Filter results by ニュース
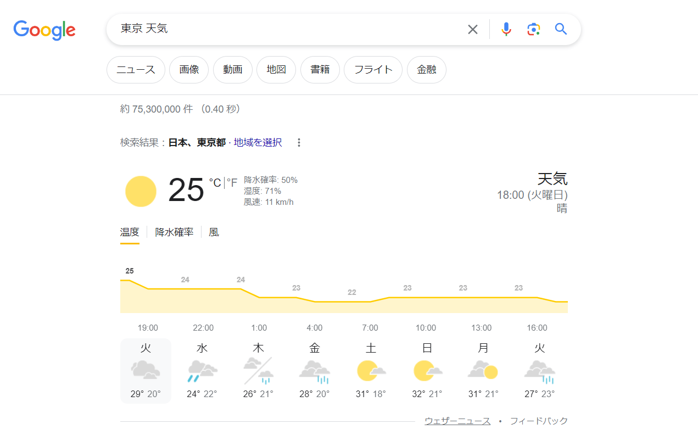Screen dimensions: 698x435 (136, 70)
